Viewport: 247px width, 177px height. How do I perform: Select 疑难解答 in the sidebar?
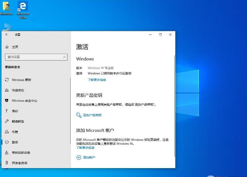click(36, 121)
